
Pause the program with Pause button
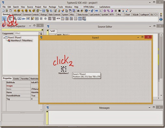click(x=116, y=11)
